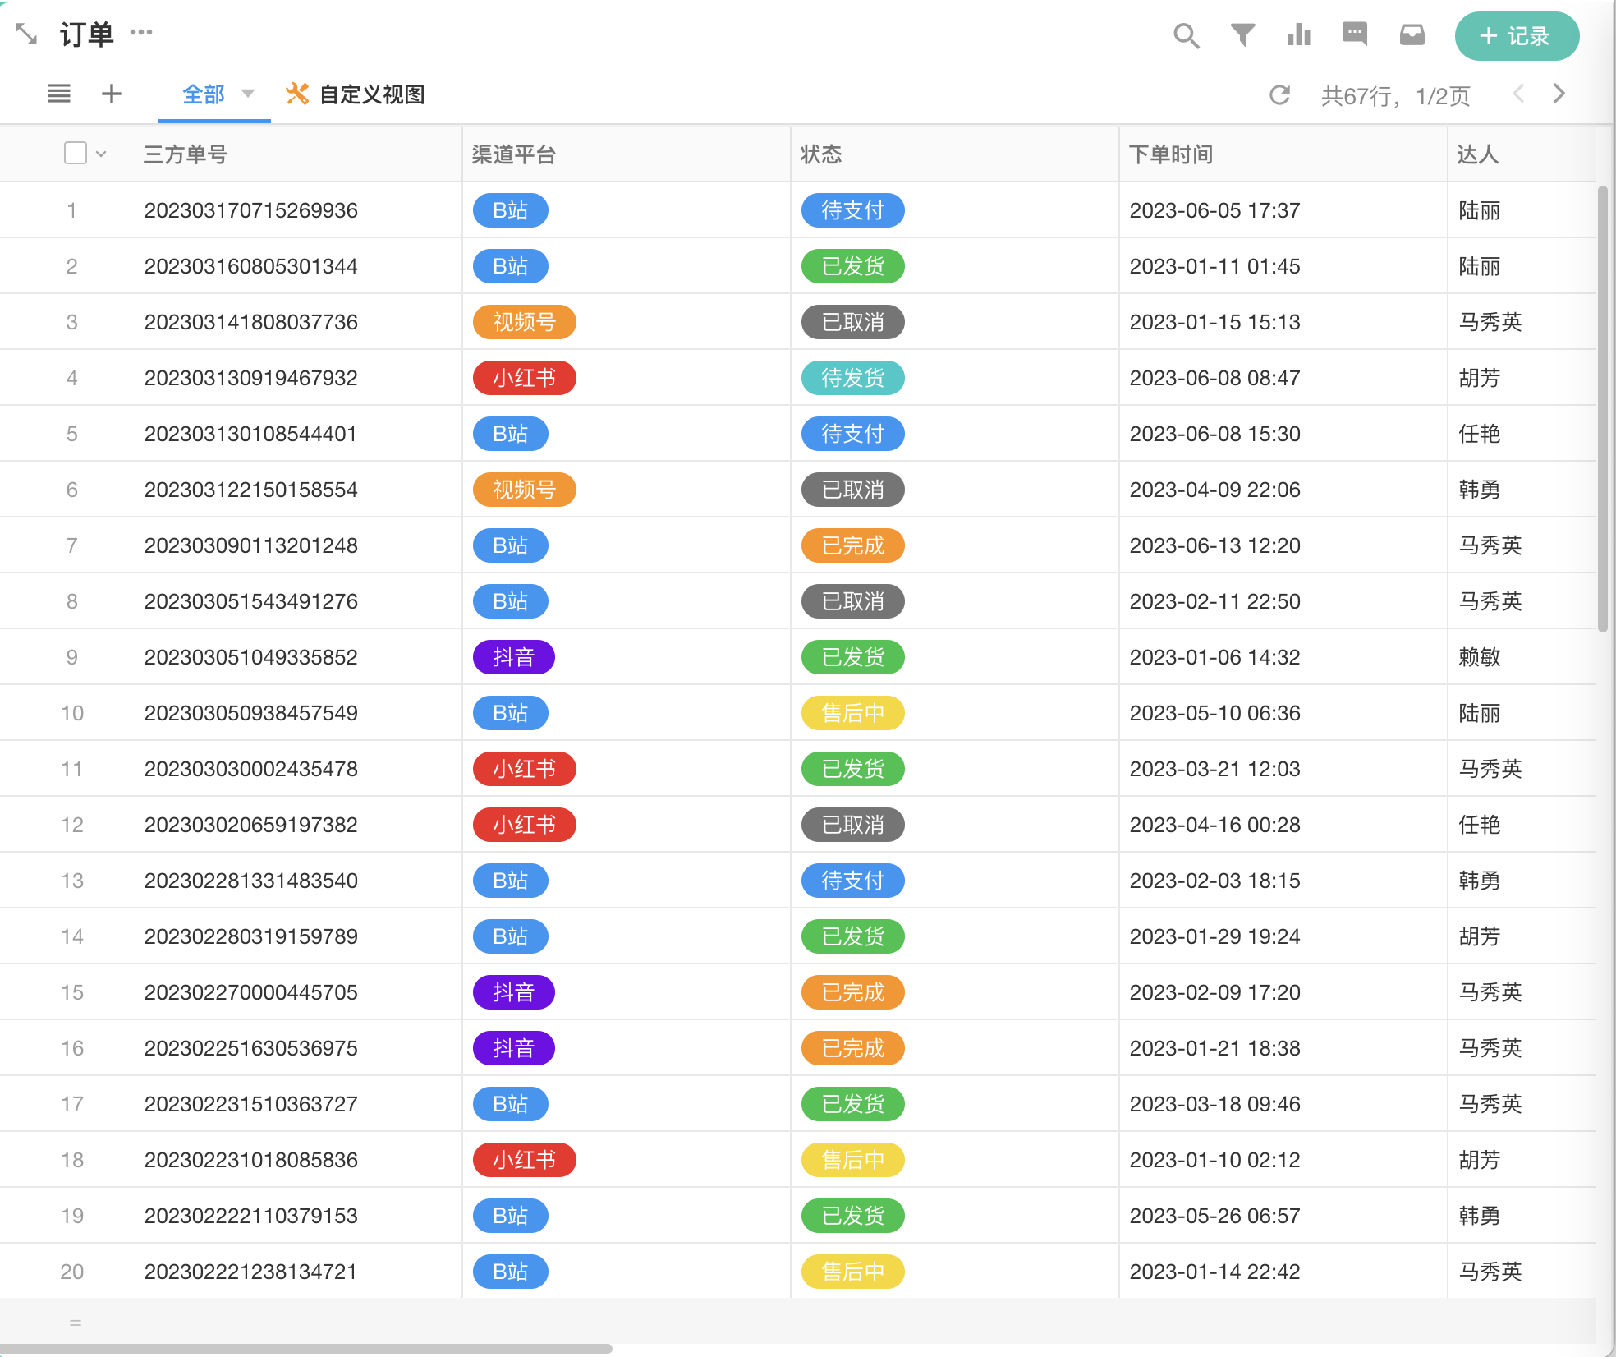Expand the selection chevron next to header checkbox
This screenshot has width=1616, height=1357.
pyautogui.click(x=101, y=154)
